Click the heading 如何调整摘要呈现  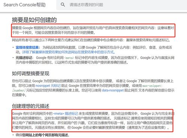[x=31, y=73]
